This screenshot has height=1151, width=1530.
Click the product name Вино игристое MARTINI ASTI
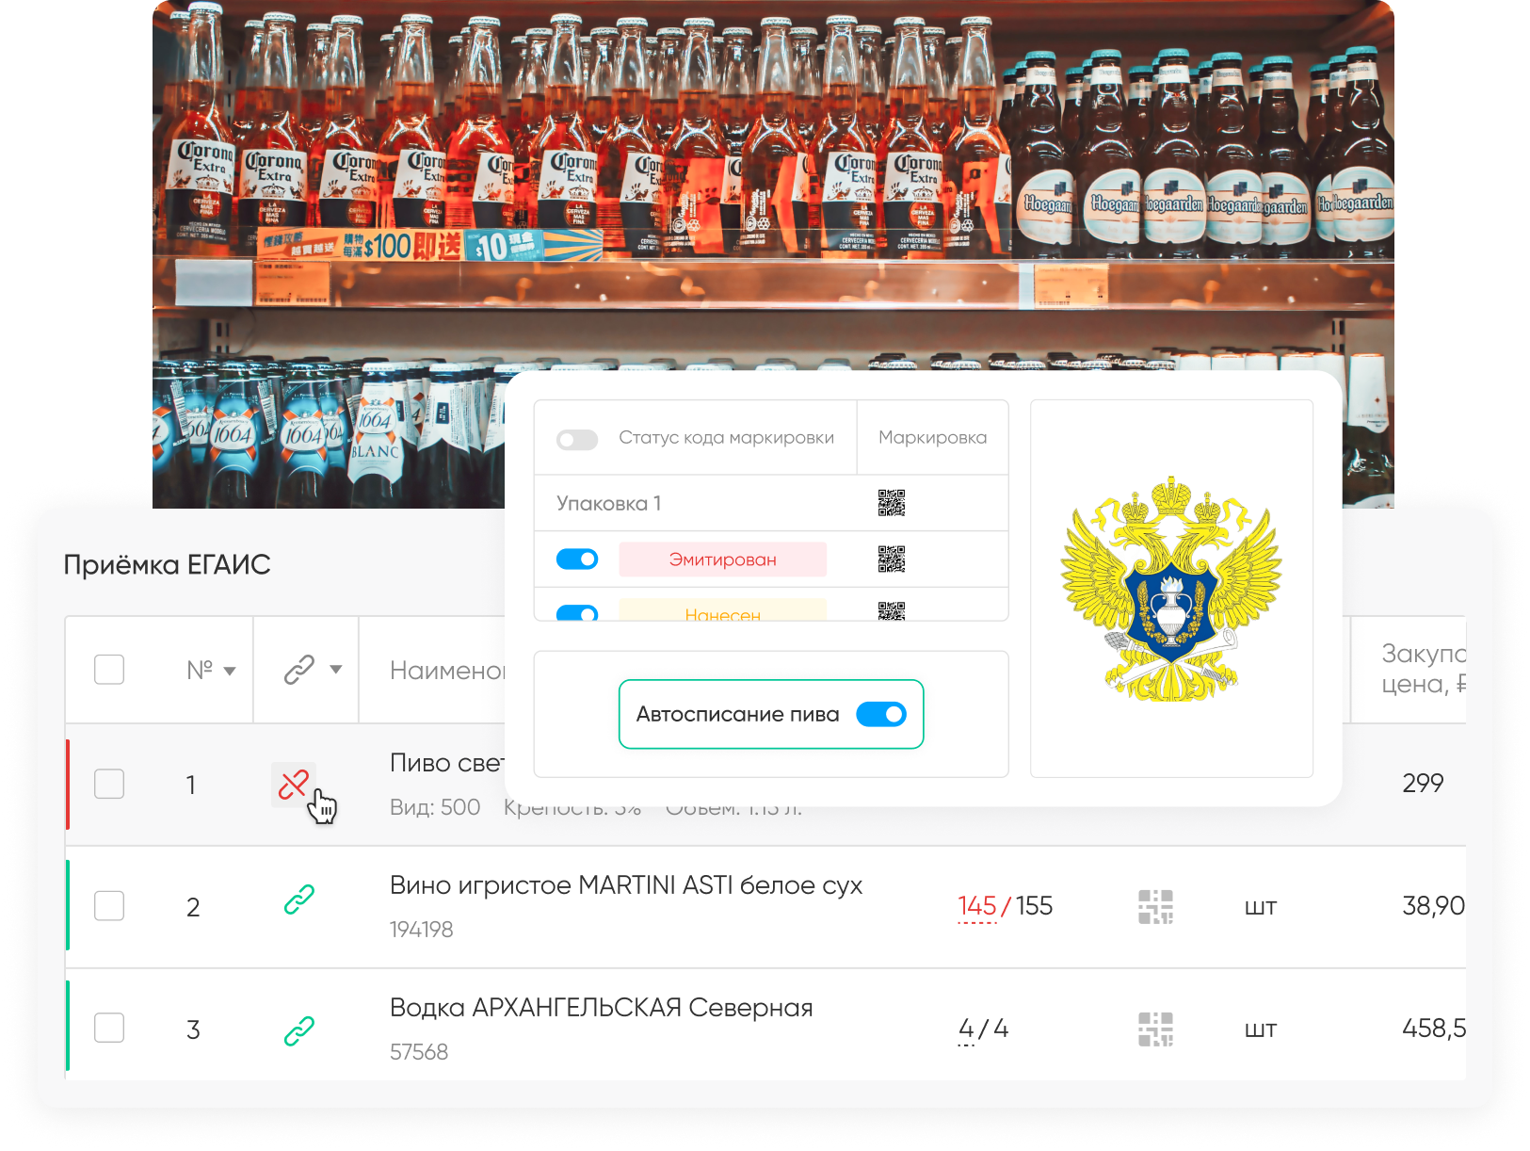tap(626, 885)
